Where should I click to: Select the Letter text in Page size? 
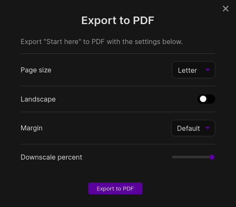pyautogui.click(x=187, y=70)
